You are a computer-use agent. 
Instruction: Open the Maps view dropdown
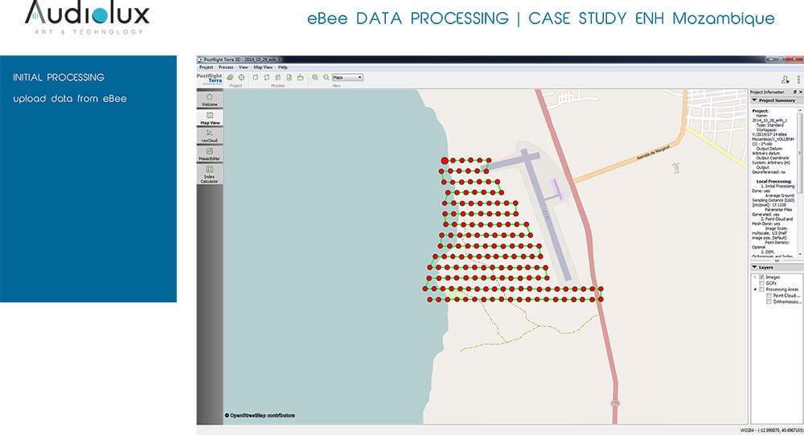(x=348, y=77)
